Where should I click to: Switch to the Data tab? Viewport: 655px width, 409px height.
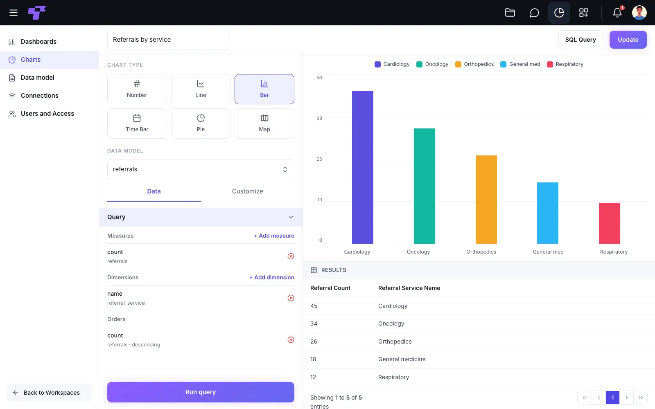[154, 191]
